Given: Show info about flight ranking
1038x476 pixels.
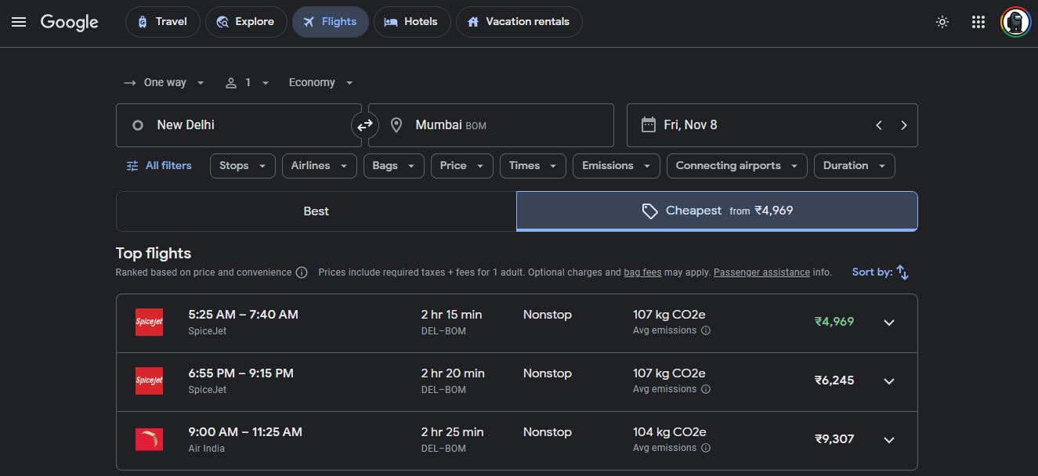Looking at the screenshot, I should tap(302, 272).
